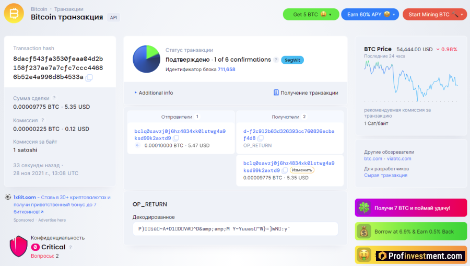Copy change recipient address icon
This screenshot has height=266, width=470.
[285, 170]
